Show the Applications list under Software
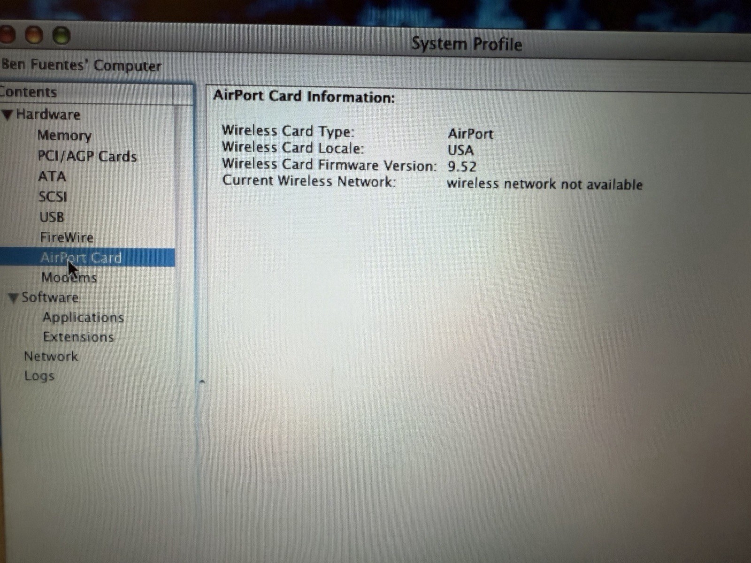Image resolution: width=751 pixels, height=563 pixels. coord(83,318)
